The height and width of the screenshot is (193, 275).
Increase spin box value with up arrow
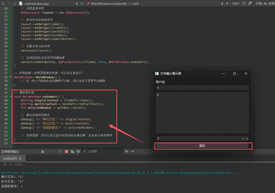[243, 138]
